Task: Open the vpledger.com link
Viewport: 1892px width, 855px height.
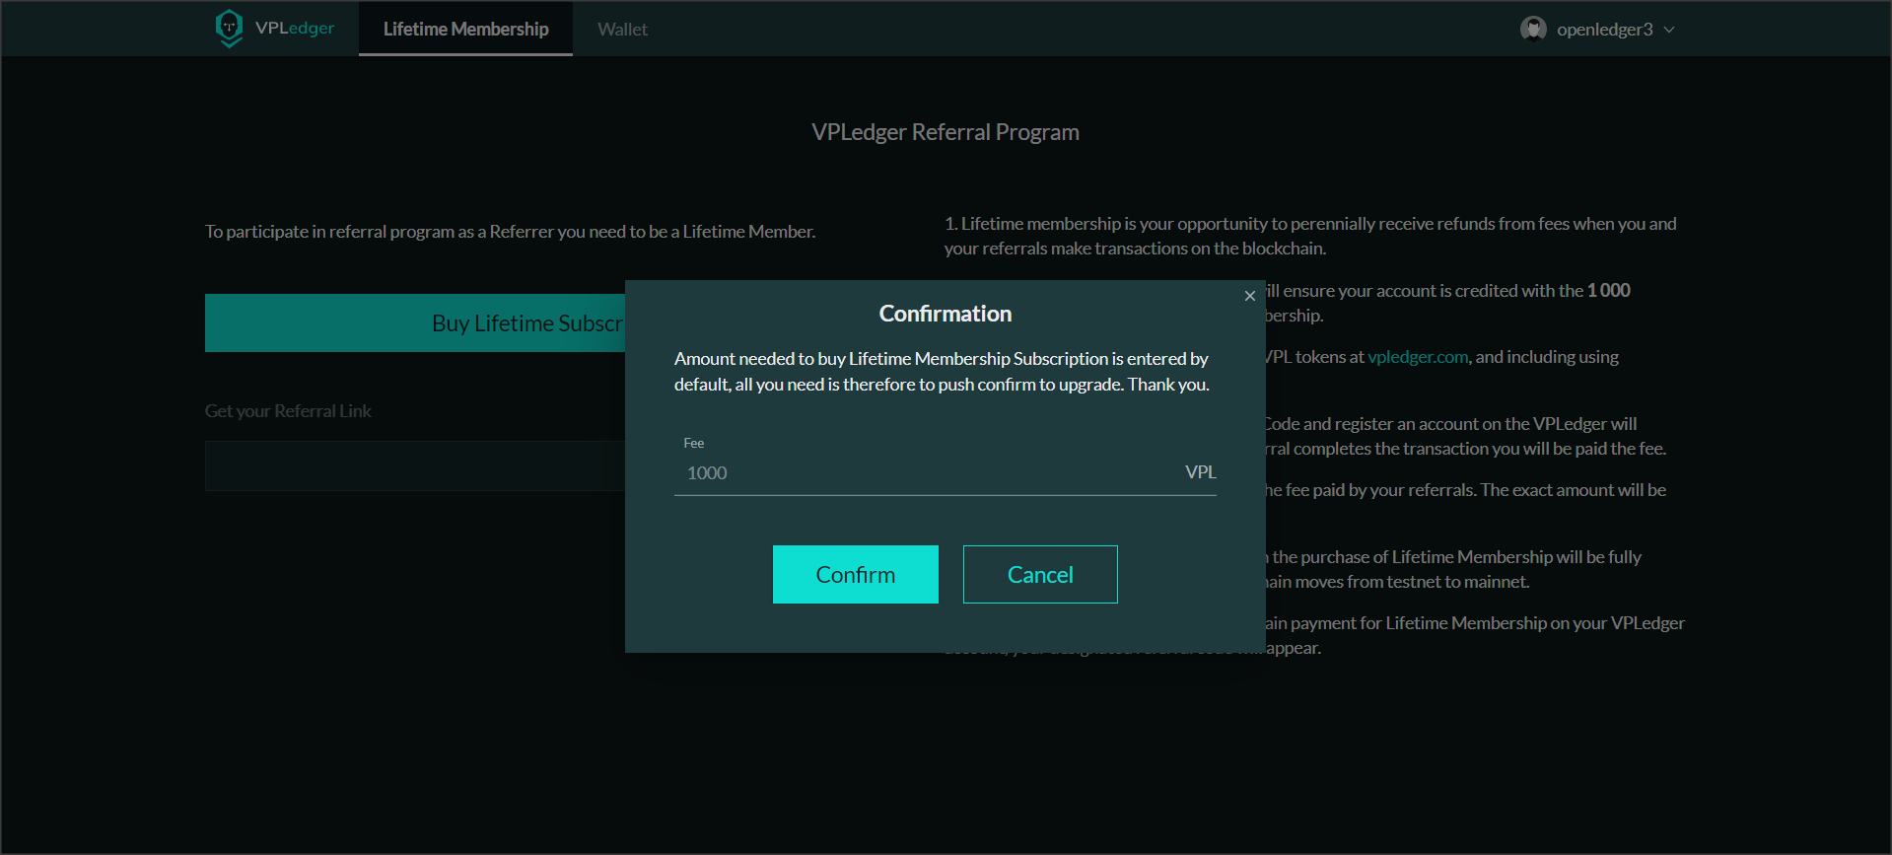Action: [1418, 357]
